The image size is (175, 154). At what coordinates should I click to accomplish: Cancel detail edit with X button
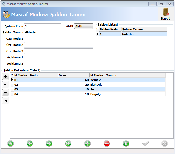click(5, 101)
